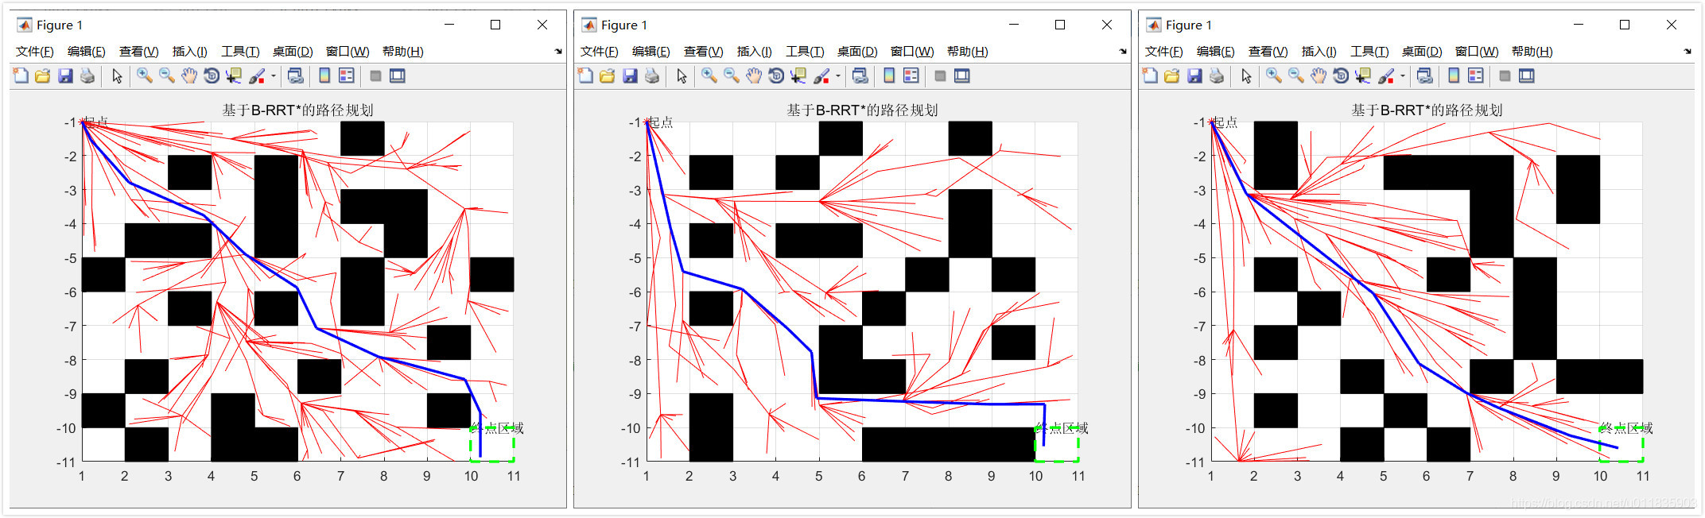
Task: Click Open File icon in right window
Action: click(1172, 75)
